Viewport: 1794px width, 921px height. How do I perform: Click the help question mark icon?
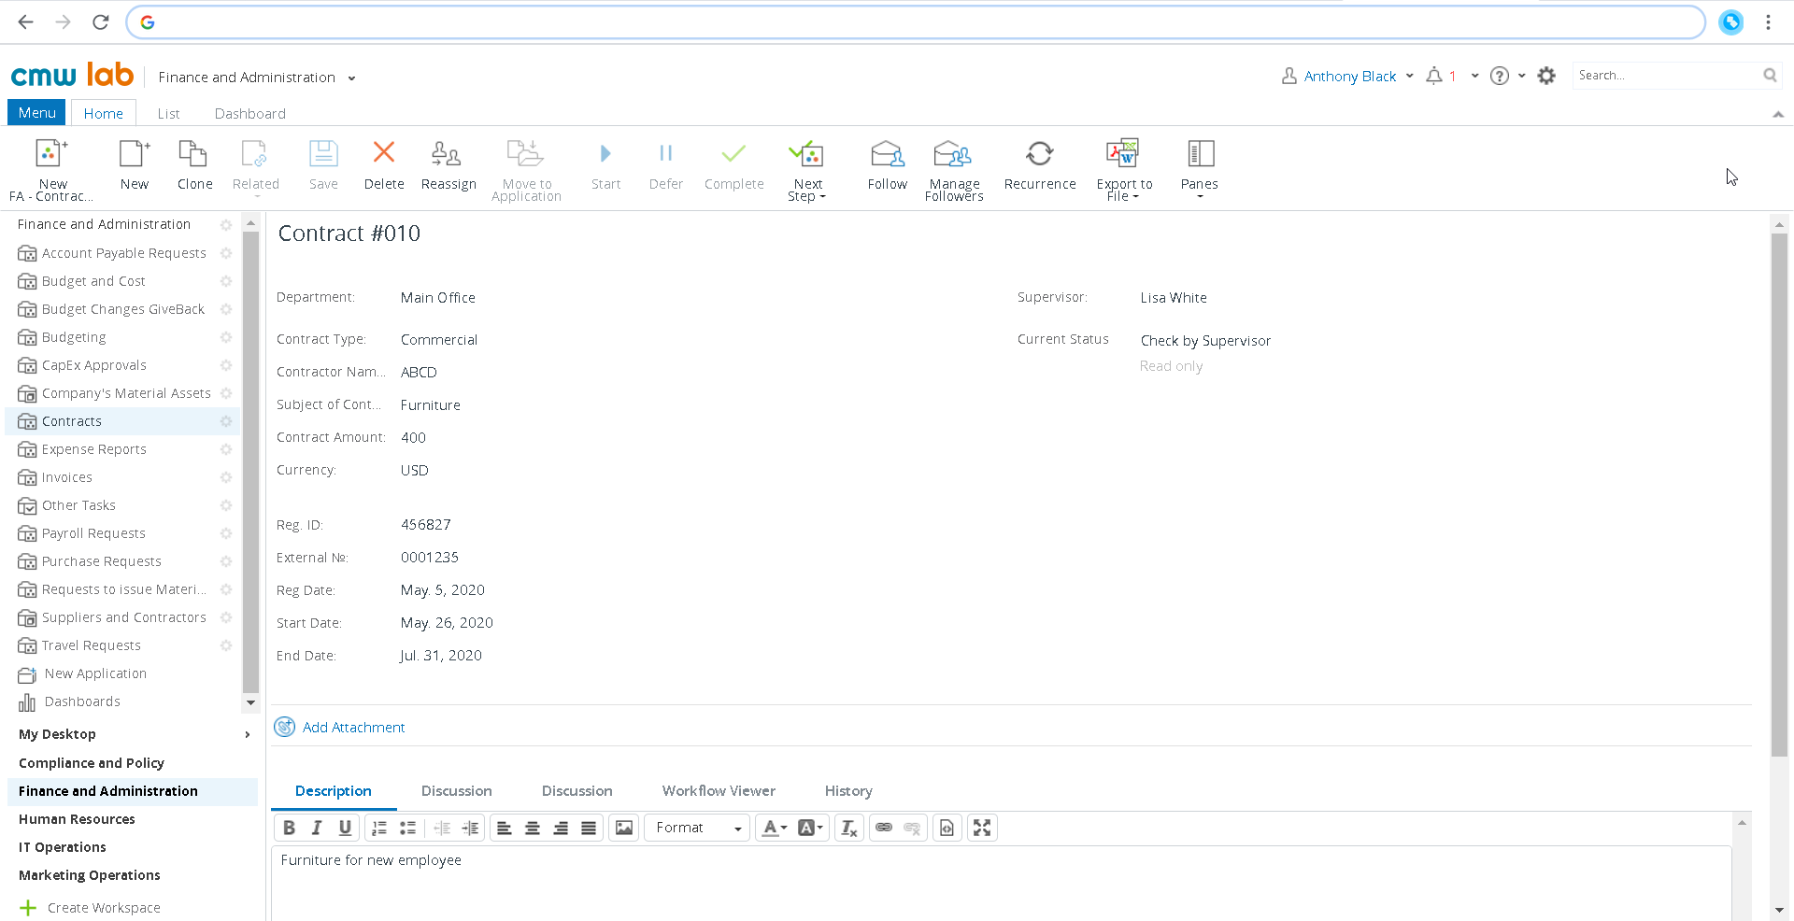click(1500, 76)
